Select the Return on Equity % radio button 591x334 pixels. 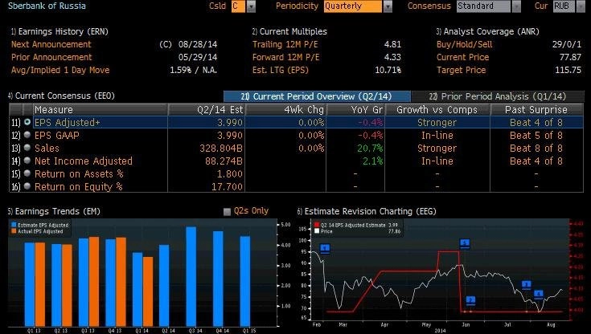coord(27,186)
